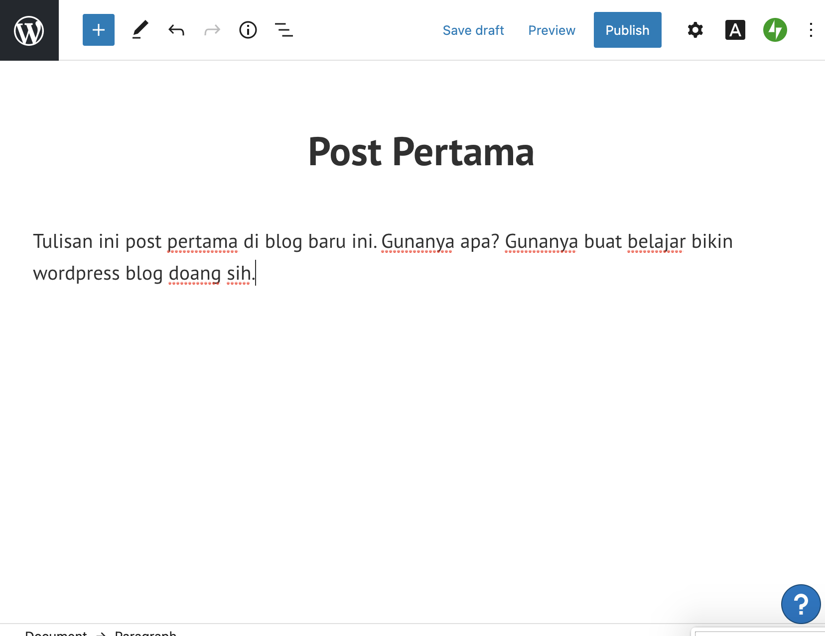
Task: Click the redo arrow icon
Action: click(x=212, y=30)
